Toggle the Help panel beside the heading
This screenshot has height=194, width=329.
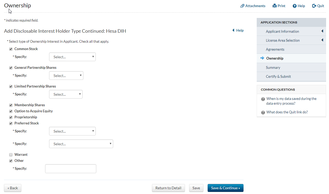pos(238,31)
